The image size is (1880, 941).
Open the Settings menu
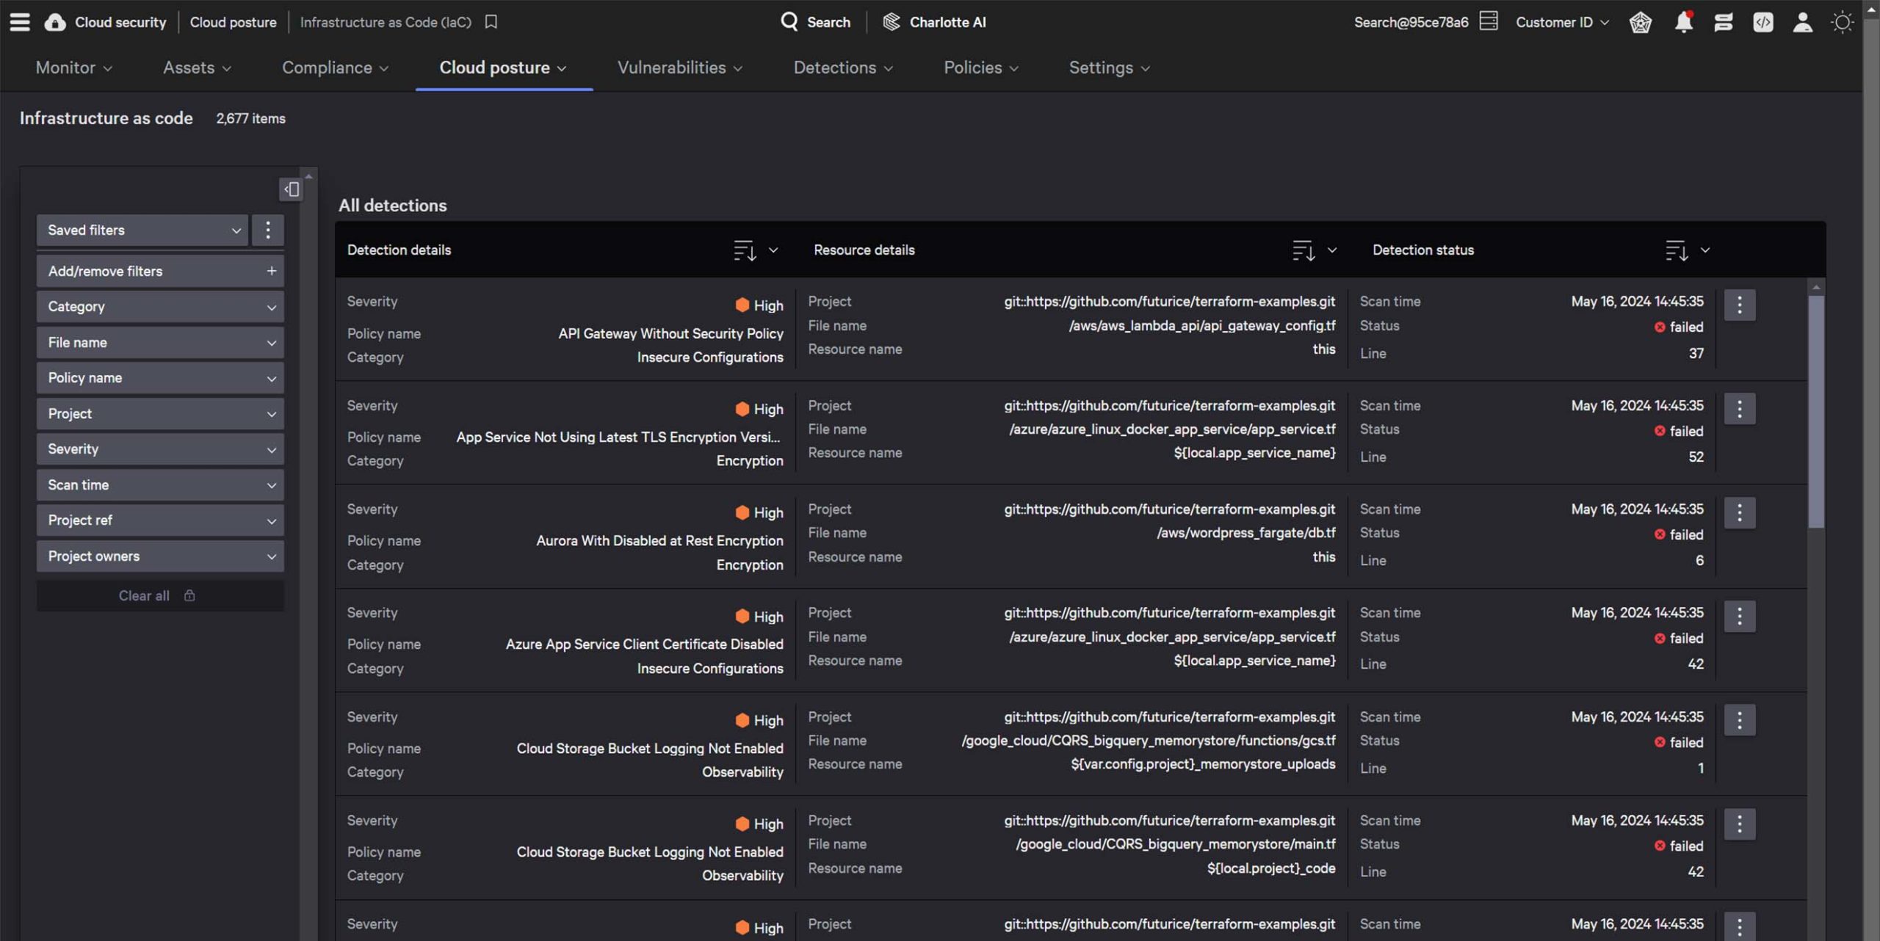pyautogui.click(x=1109, y=68)
